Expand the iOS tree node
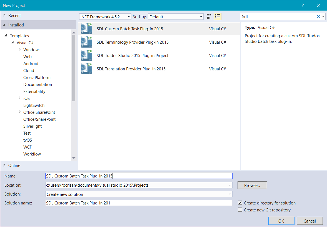This screenshot has height=227, width=327. tap(20, 98)
